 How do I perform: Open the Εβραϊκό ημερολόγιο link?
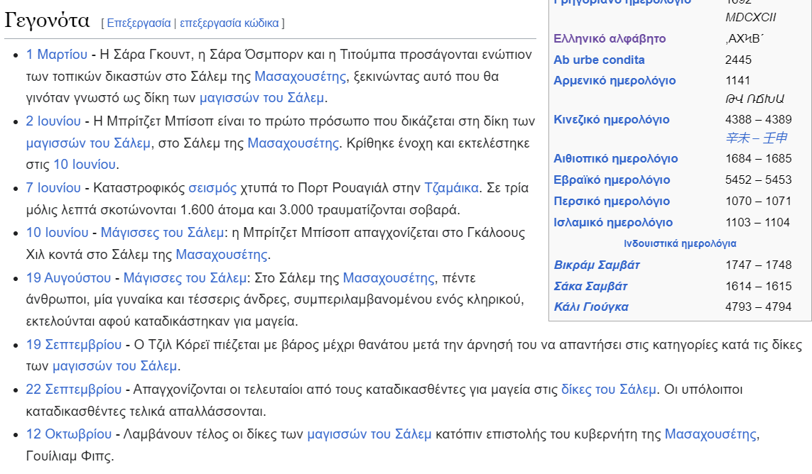coord(612,180)
